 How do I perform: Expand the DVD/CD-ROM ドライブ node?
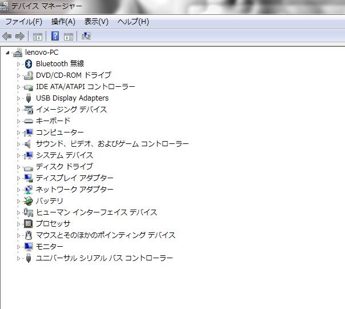point(18,75)
